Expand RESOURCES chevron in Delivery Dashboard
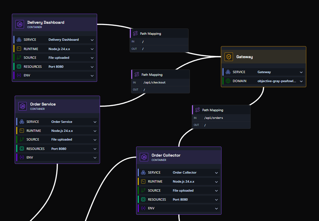This screenshot has height=221, width=319. coord(92,67)
